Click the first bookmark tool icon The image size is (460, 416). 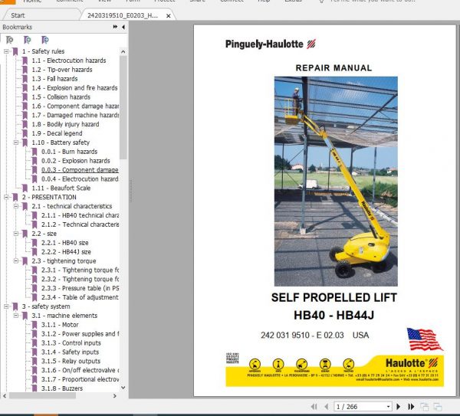point(10,40)
